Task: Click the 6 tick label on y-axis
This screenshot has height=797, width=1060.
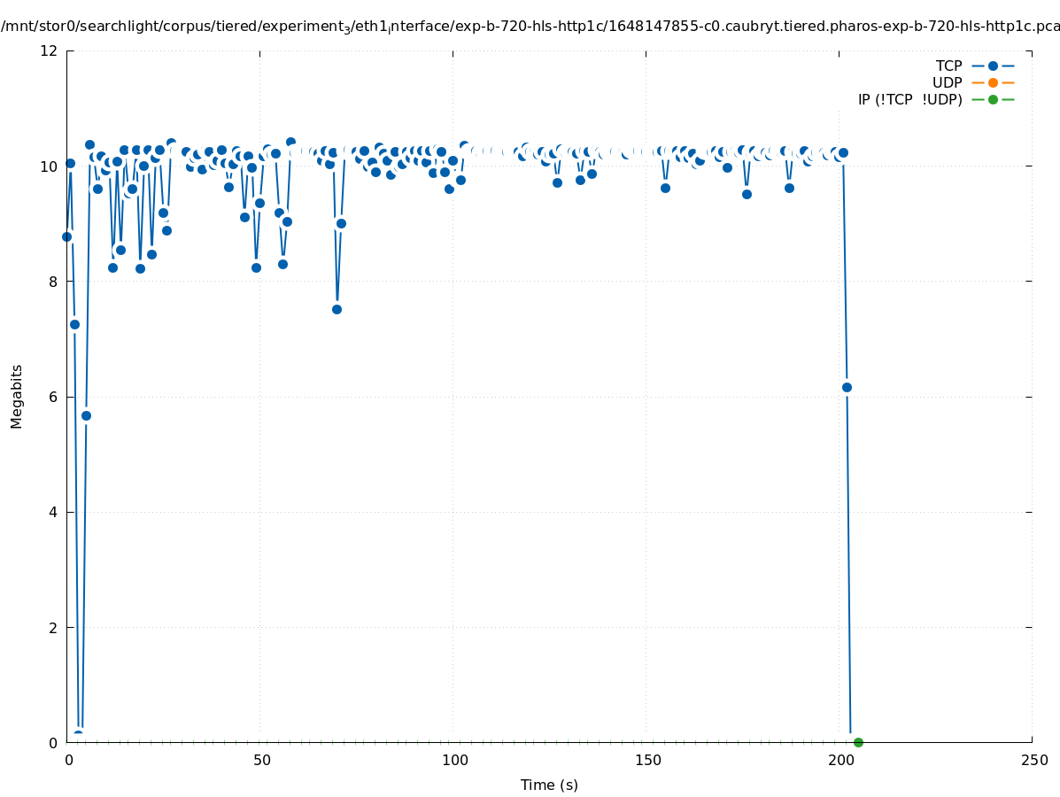Action: (x=53, y=397)
